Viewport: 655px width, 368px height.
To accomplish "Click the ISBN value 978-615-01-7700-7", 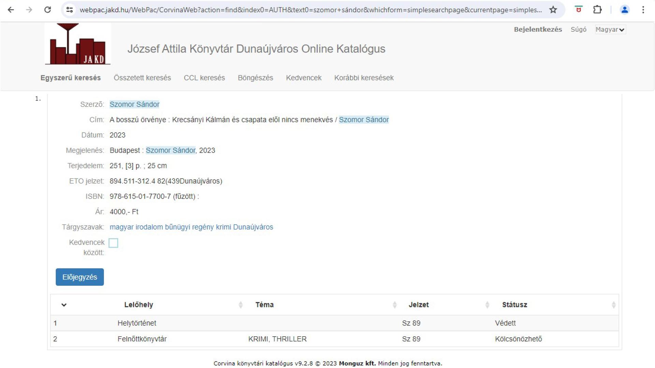I will [x=140, y=196].
